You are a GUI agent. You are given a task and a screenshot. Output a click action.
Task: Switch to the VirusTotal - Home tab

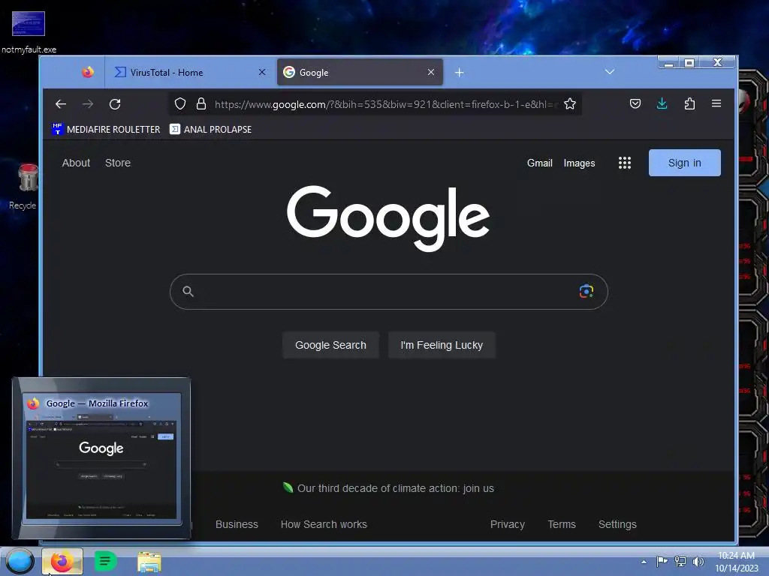click(190, 73)
